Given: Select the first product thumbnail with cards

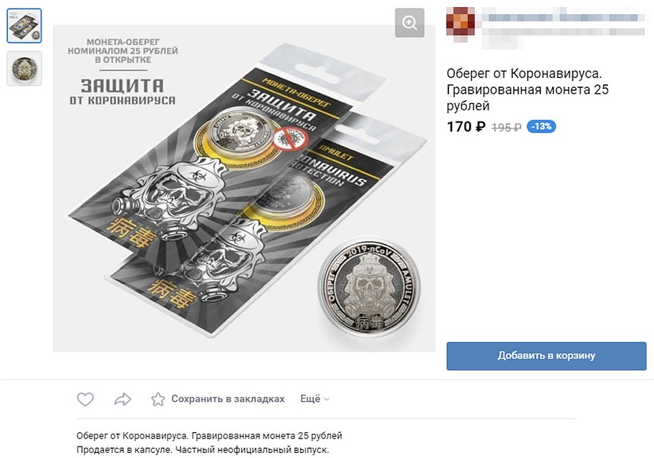Looking at the screenshot, I should (24, 26).
